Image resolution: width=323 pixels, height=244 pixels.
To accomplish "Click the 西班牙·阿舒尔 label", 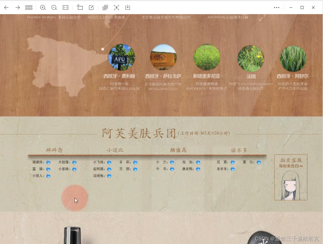I will [x=293, y=76].
